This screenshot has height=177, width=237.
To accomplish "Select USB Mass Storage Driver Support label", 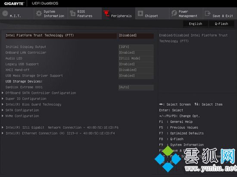I will [34, 76].
